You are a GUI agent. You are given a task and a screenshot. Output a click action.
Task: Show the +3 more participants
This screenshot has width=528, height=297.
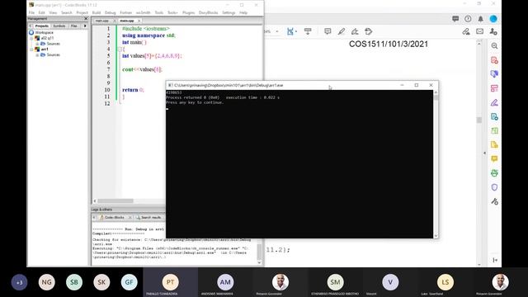19,282
